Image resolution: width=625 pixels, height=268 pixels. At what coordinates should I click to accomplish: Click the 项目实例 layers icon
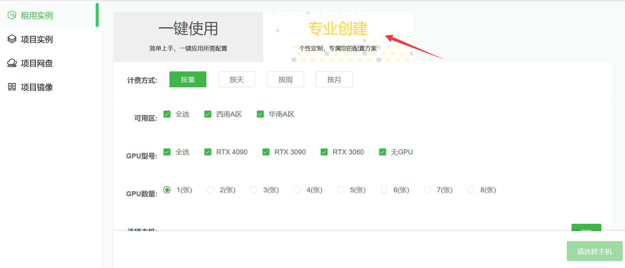point(12,39)
